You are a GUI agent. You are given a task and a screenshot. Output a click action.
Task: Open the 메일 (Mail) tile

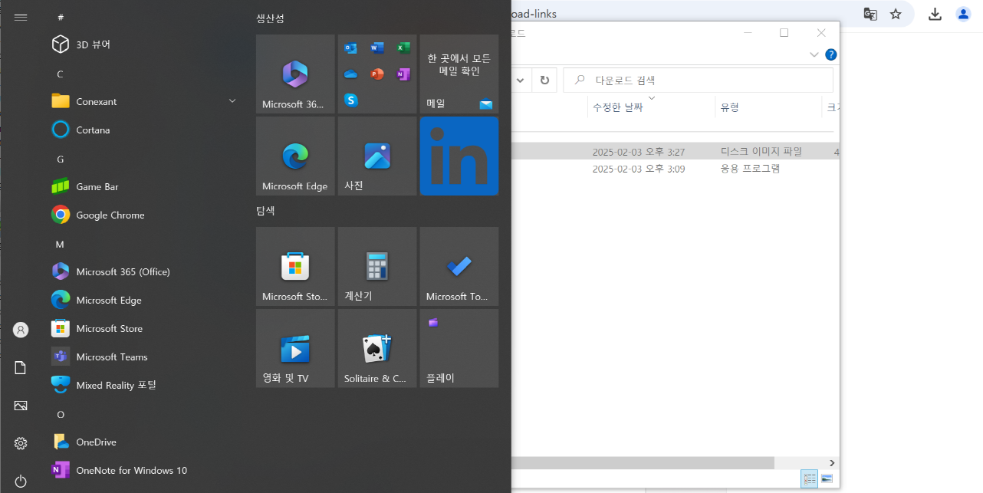click(x=459, y=74)
